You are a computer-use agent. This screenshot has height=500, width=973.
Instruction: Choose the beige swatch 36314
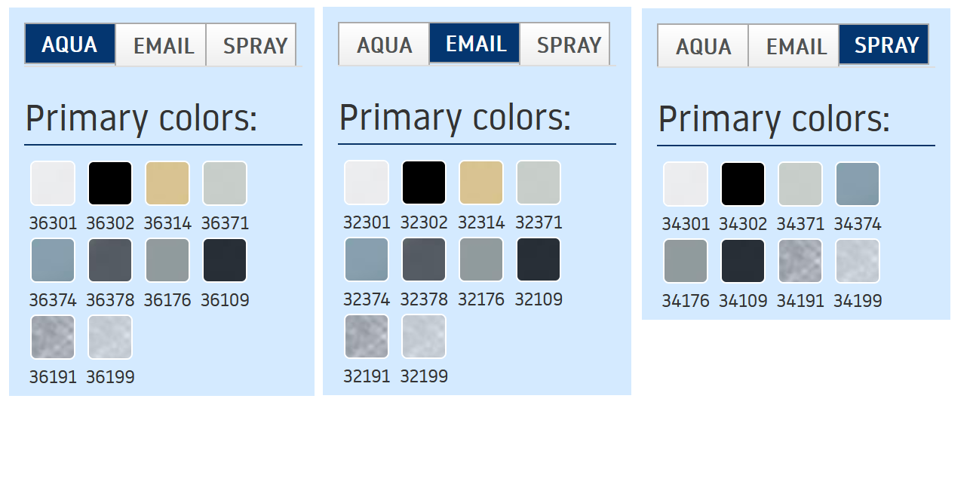point(167,183)
